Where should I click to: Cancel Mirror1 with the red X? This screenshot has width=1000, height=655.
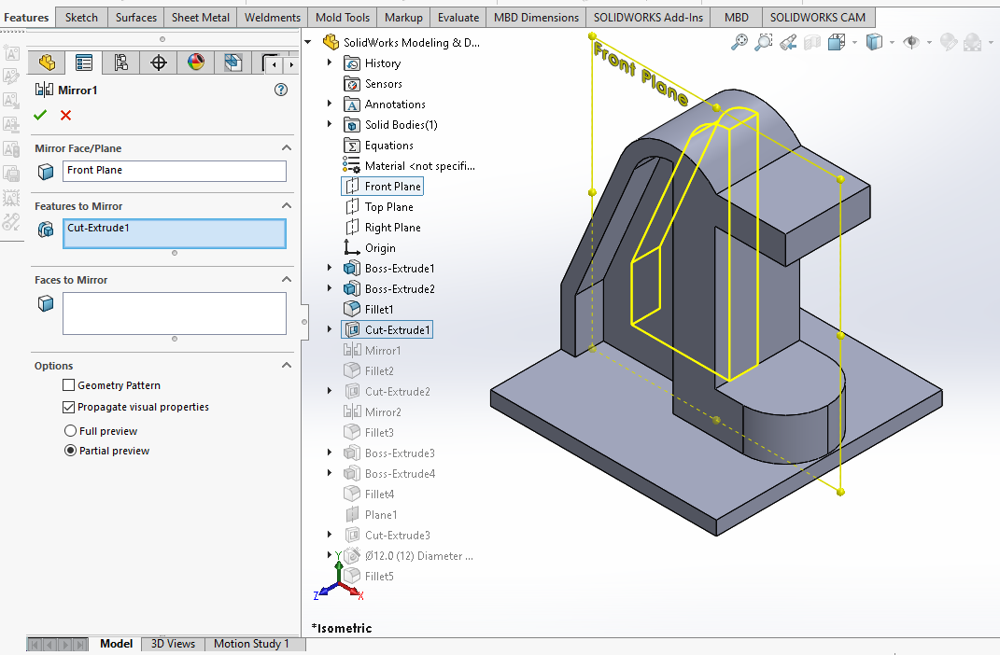click(x=65, y=115)
